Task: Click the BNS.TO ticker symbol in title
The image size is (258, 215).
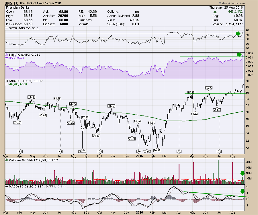Action: [11, 3]
